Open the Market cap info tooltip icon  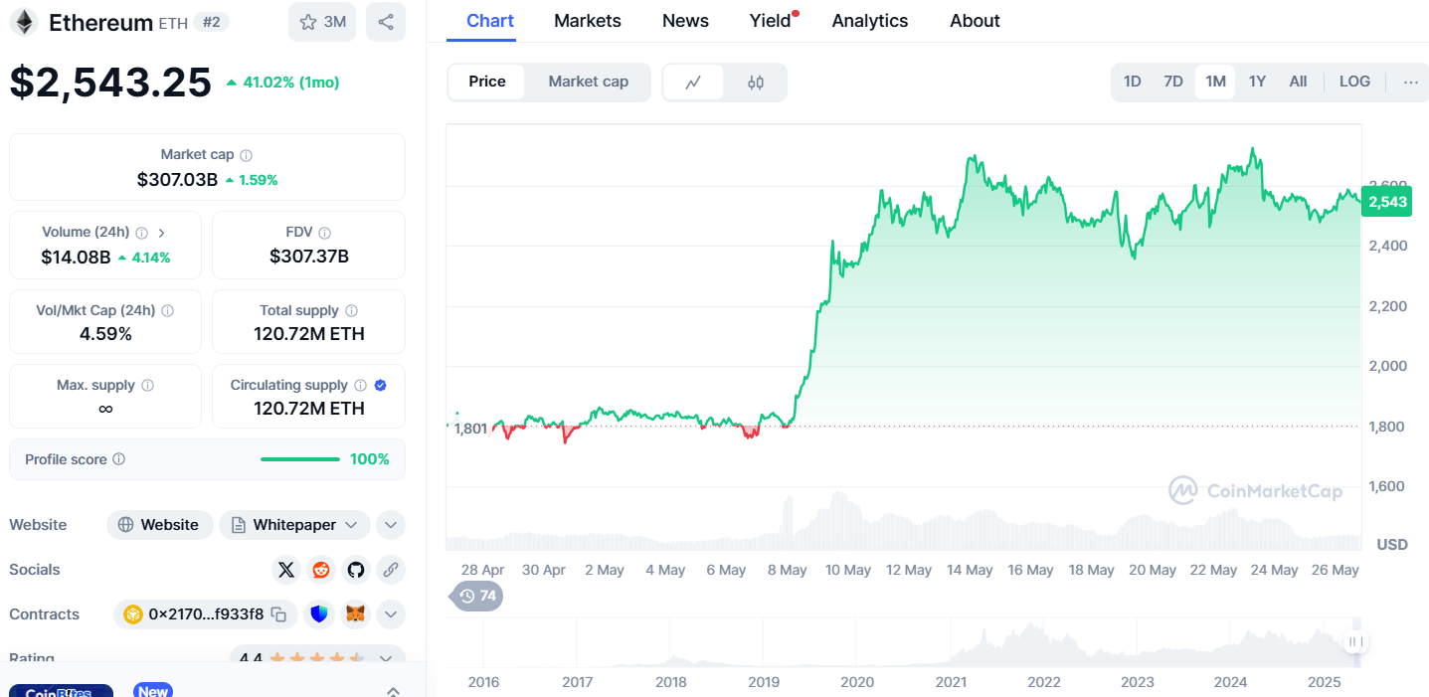point(247,155)
